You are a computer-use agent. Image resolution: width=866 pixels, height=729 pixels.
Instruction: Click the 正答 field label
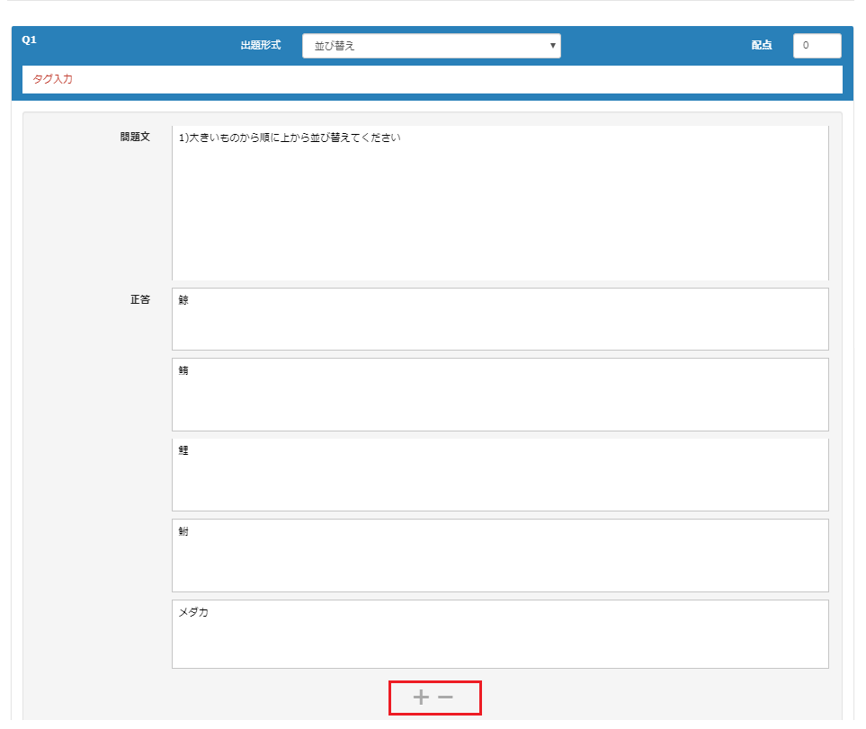pyautogui.click(x=140, y=299)
